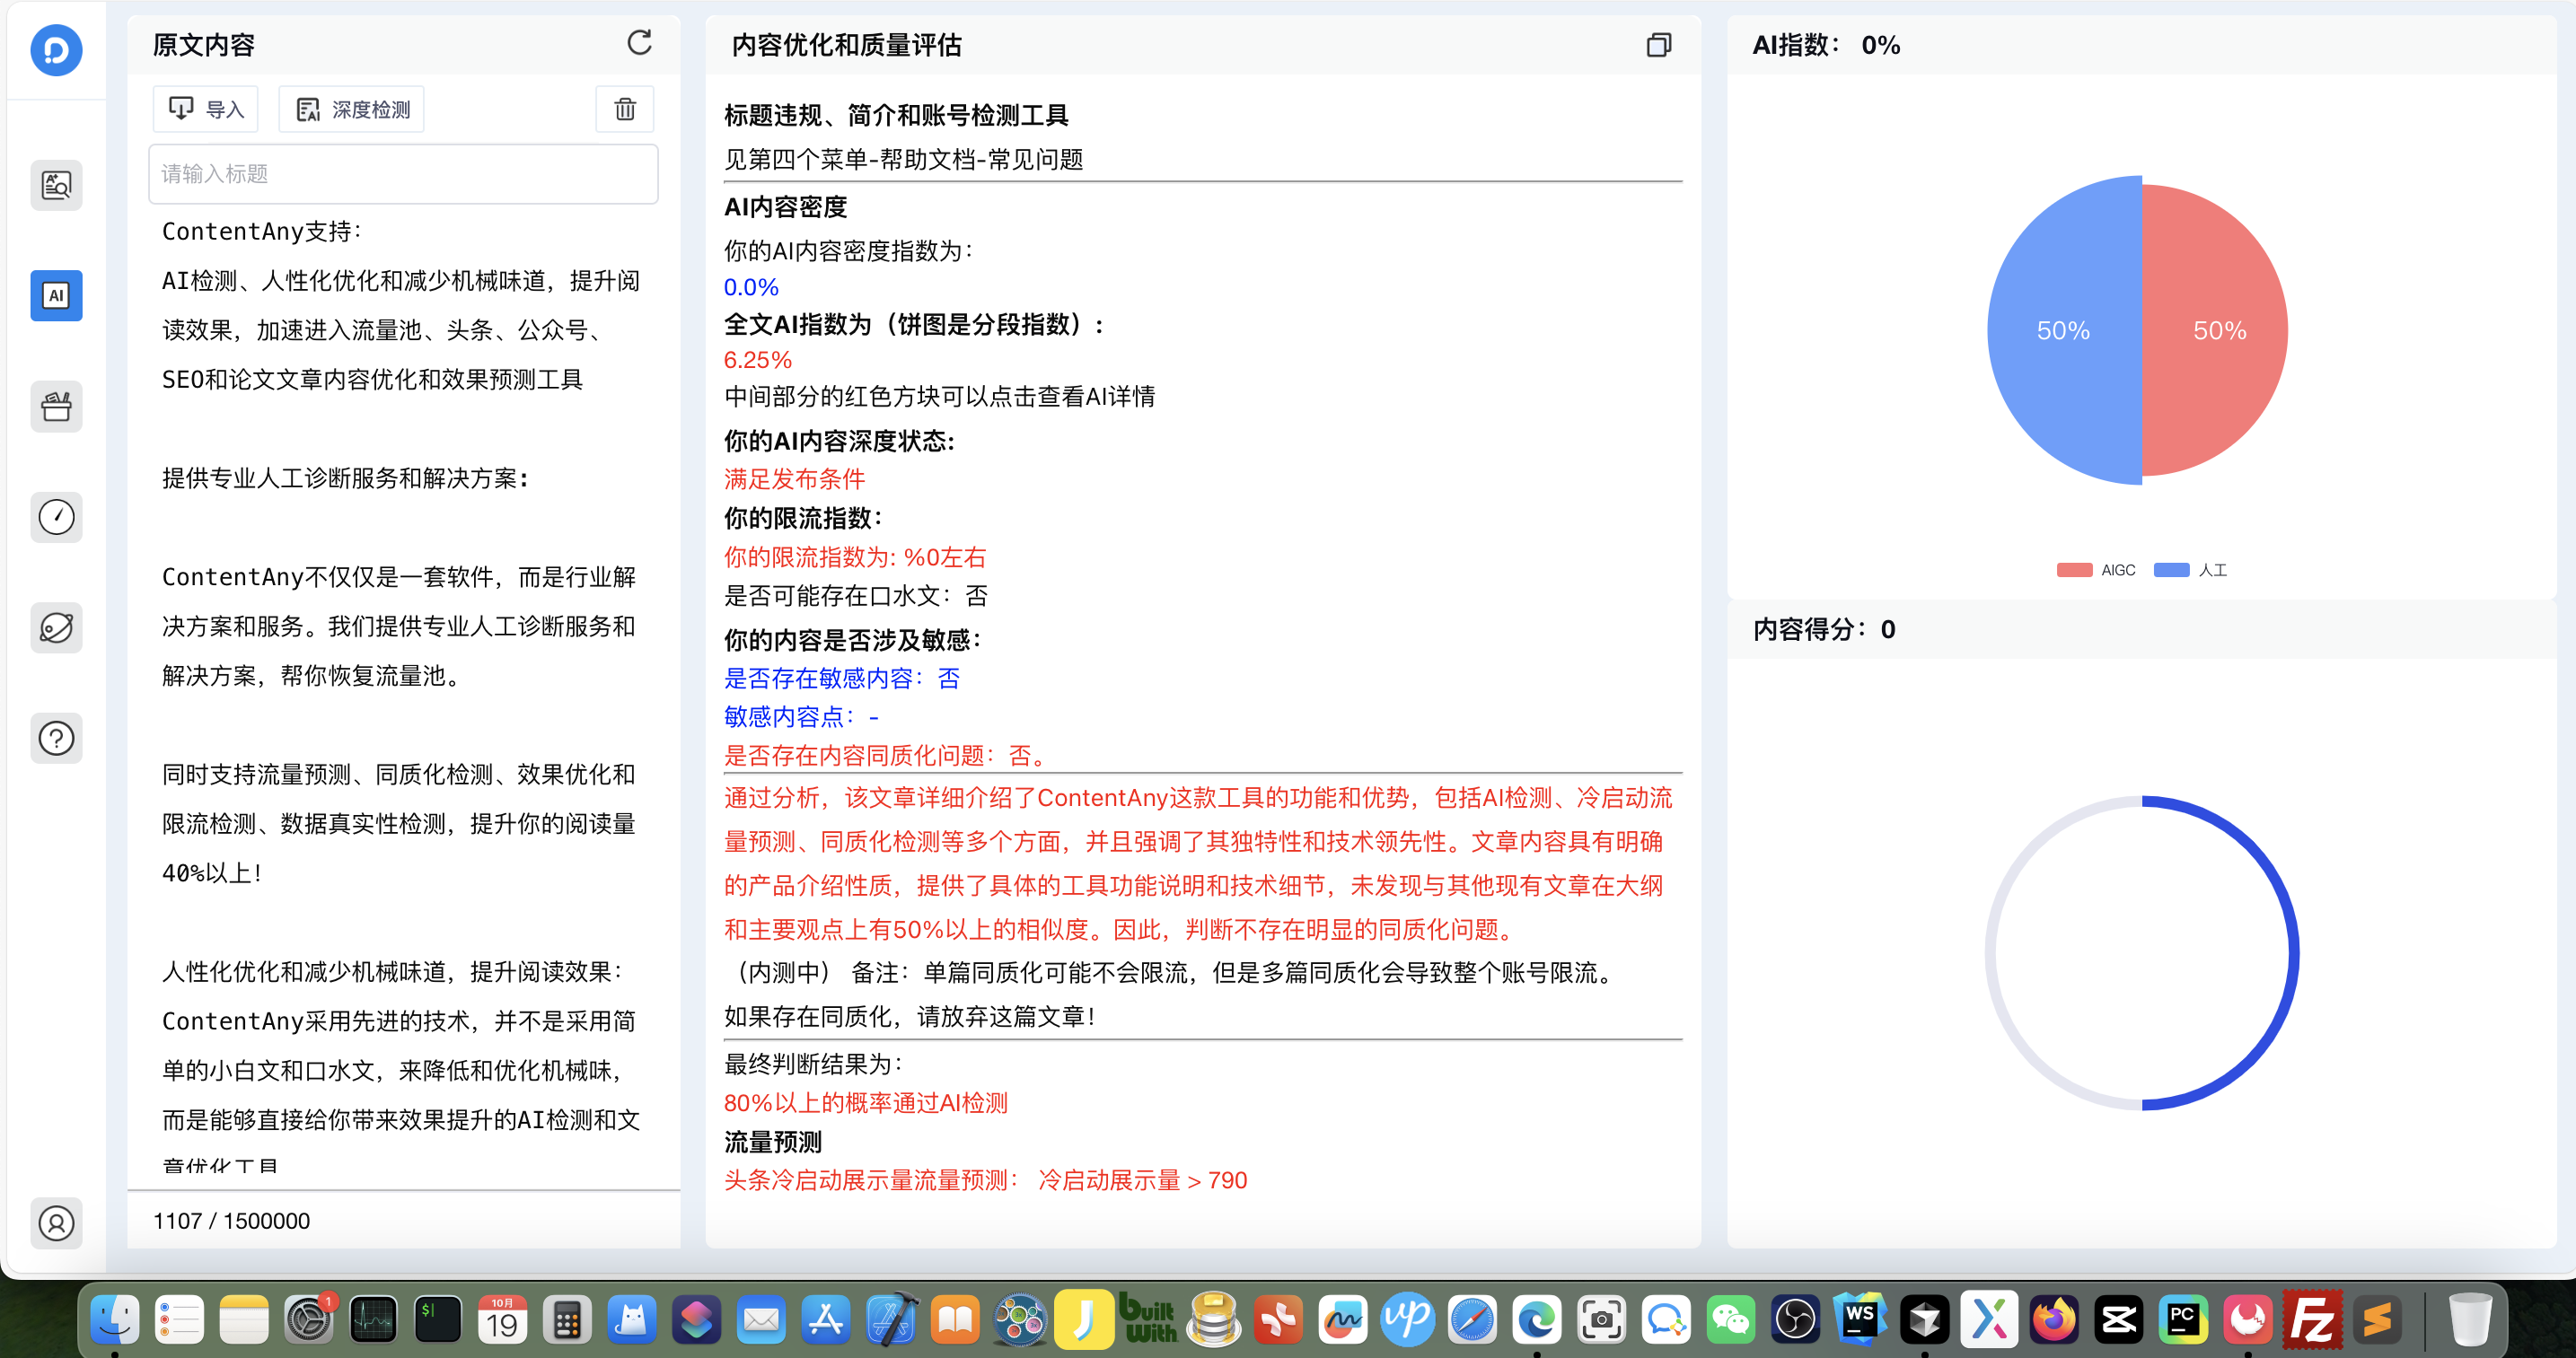The height and width of the screenshot is (1358, 2576).
Task: Toggle the AIGC series in the pie legend
Action: 2096,570
